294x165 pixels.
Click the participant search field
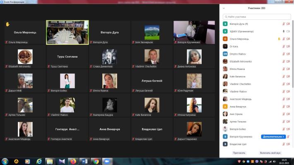[257, 17]
